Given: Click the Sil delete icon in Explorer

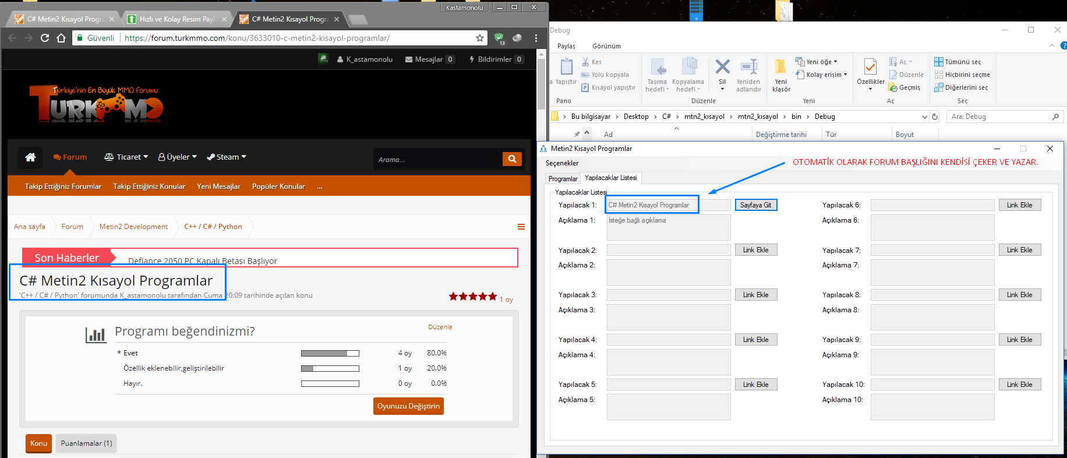Looking at the screenshot, I should [722, 74].
